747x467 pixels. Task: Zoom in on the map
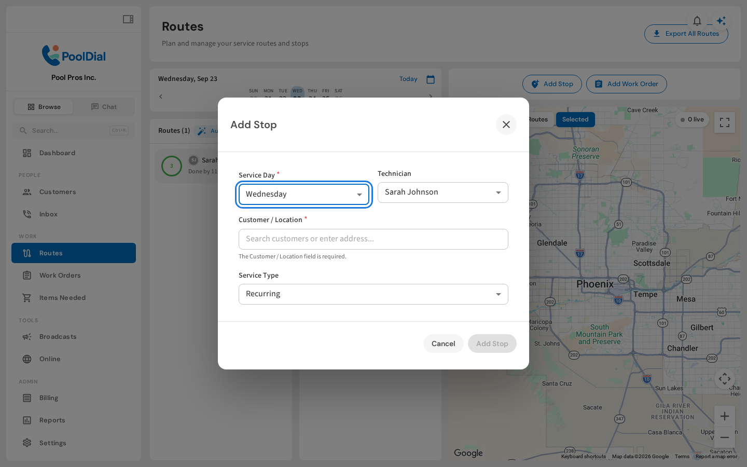(725, 416)
